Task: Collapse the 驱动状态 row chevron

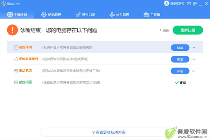Action: tap(194, 71)
